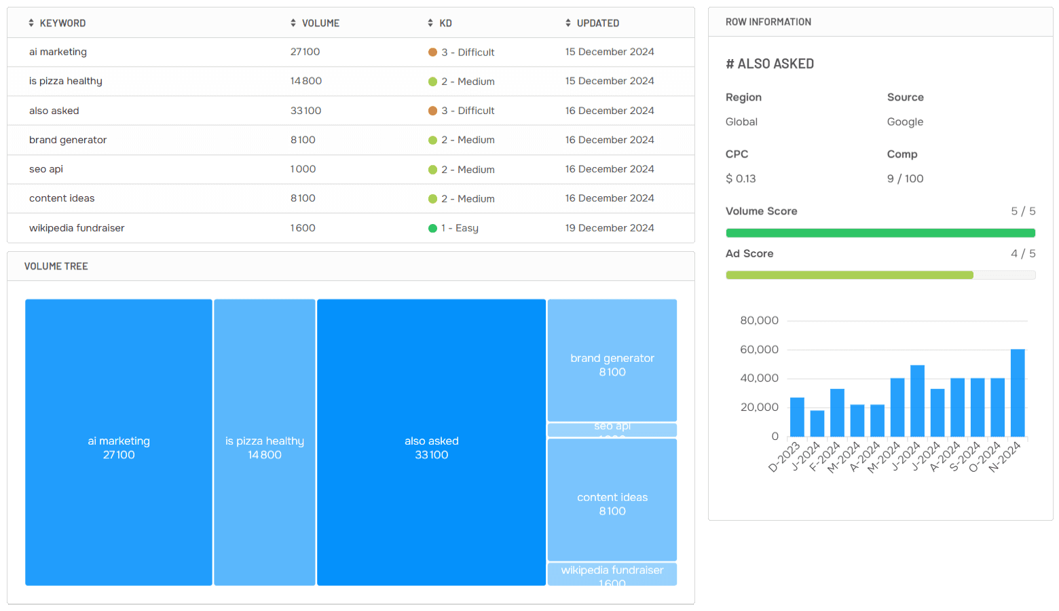Image resolution: width=1059 pixels, height=611 pixels.
Task: Click the Ad Score progress bar
Action: click(x=880, y=275)
